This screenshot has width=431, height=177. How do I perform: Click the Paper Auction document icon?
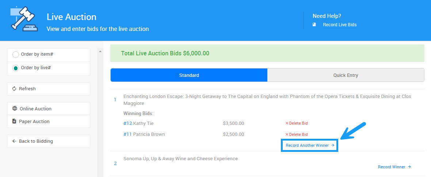click(14, 121)
